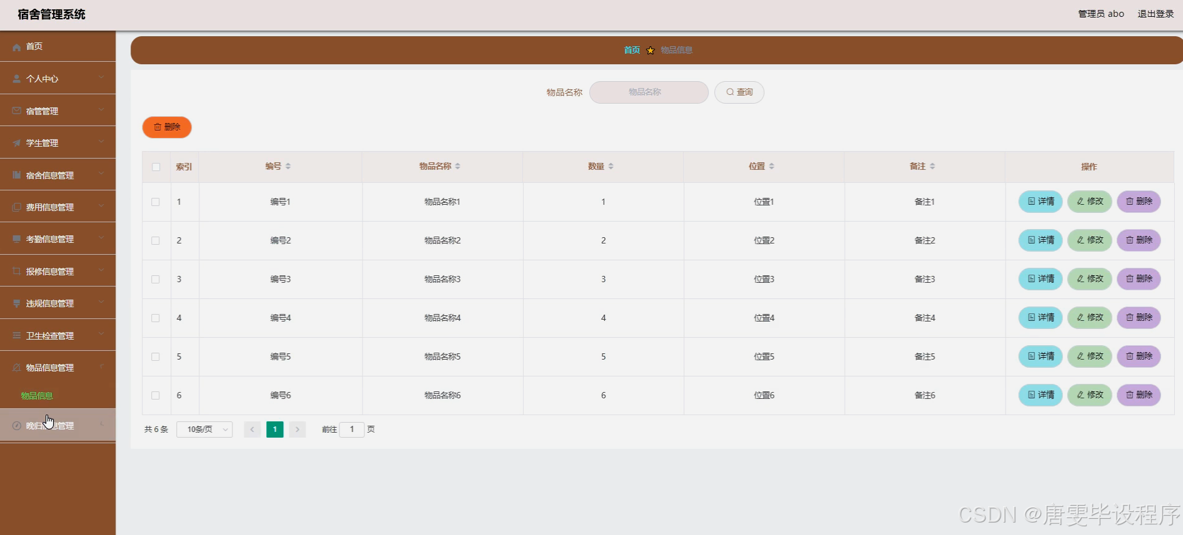Click the icon beside 宿舍信息管理
This screenshot has width=1183, height=535.
click(17, 175)
